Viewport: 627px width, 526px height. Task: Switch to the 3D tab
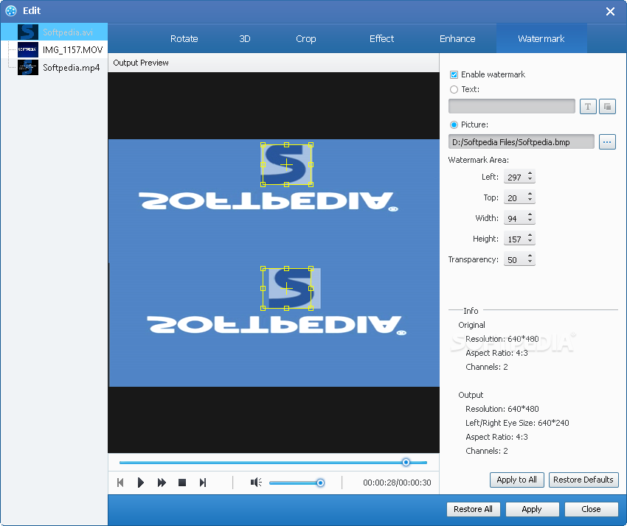[x=245, y=39]
